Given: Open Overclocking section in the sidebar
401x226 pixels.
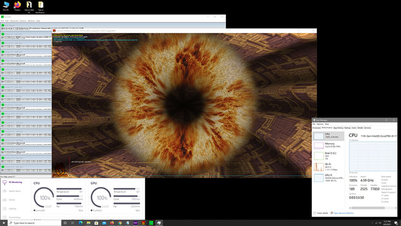Looking at the screenshot, I should 12,217.
